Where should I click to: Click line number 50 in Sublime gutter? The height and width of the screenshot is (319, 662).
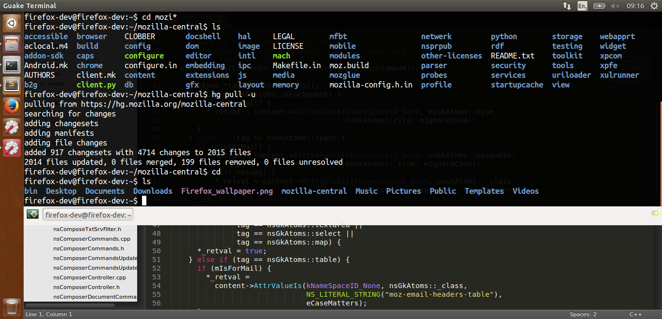point(156,251)
